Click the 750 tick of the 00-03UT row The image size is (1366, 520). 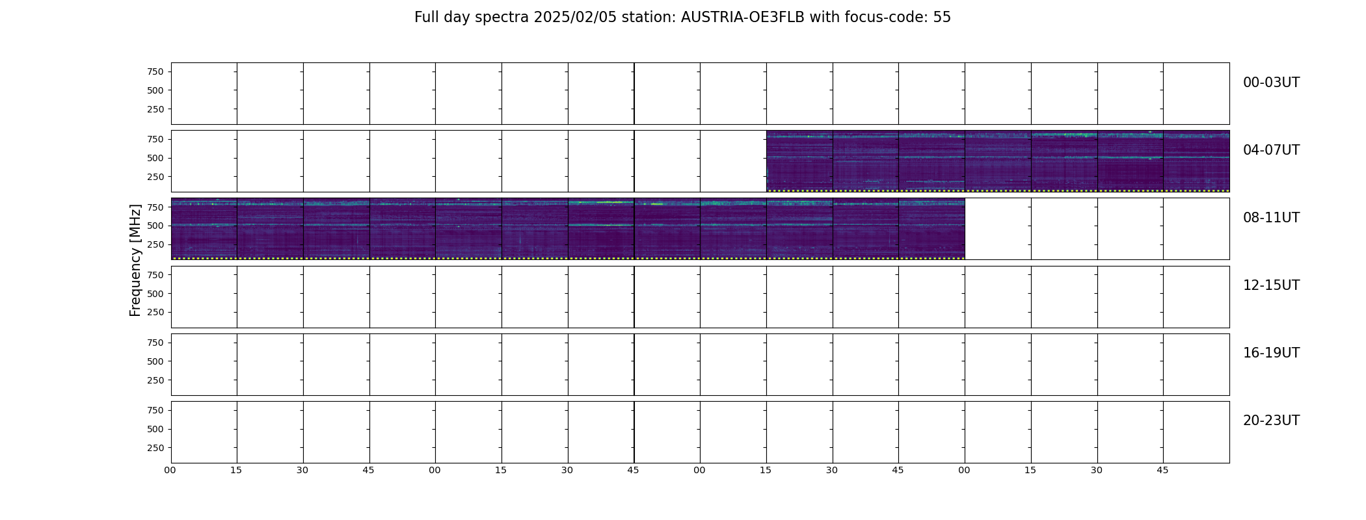(x=155, y=71)
